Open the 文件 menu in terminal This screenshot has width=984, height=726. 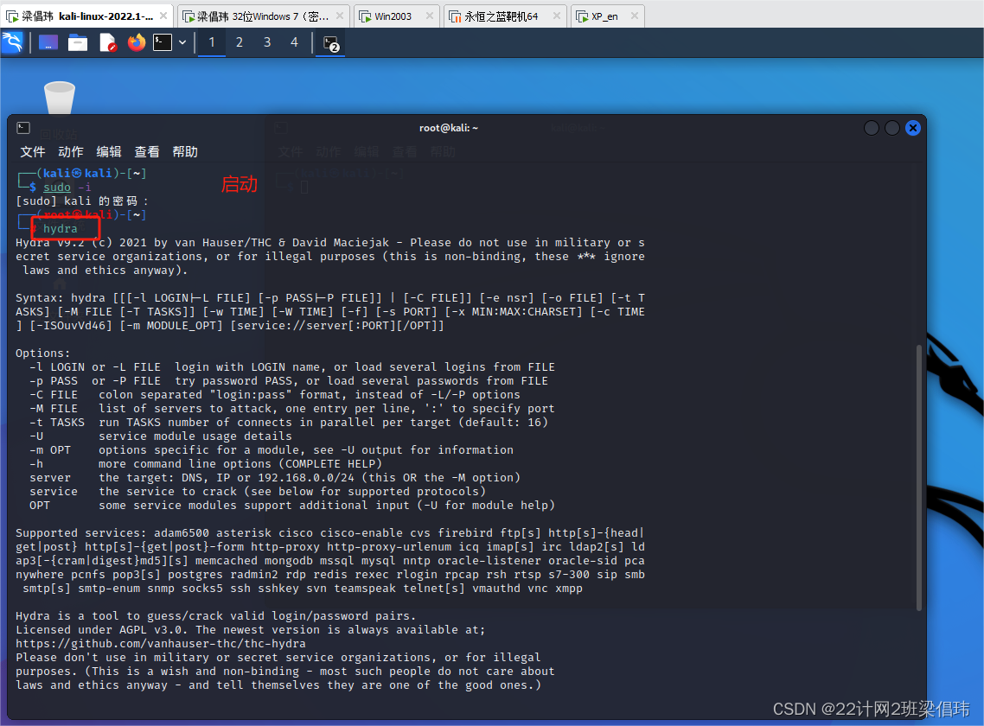pyautogui.click(x=33, y=152)
